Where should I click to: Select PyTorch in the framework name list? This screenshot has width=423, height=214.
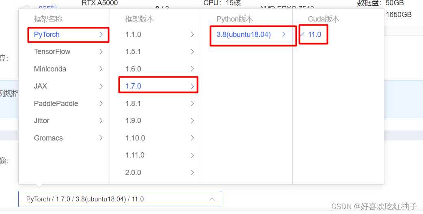coord(64,35)
